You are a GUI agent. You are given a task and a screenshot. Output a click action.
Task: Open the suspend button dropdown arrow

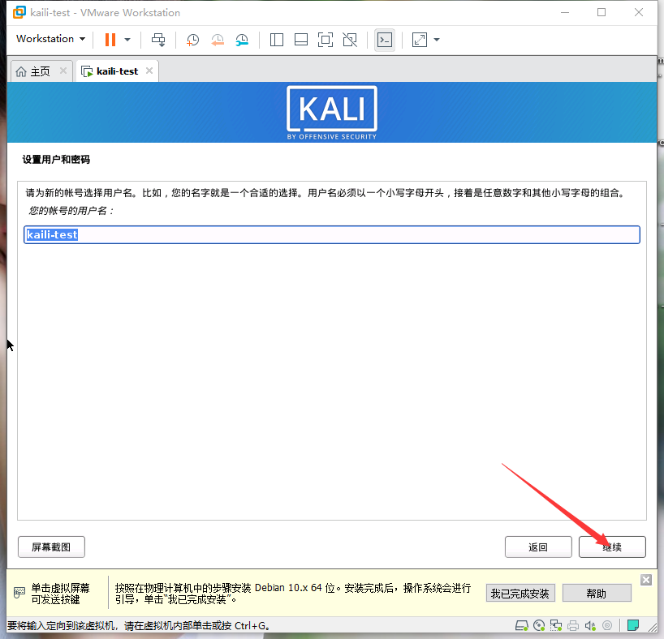click(x=127, y=39)
